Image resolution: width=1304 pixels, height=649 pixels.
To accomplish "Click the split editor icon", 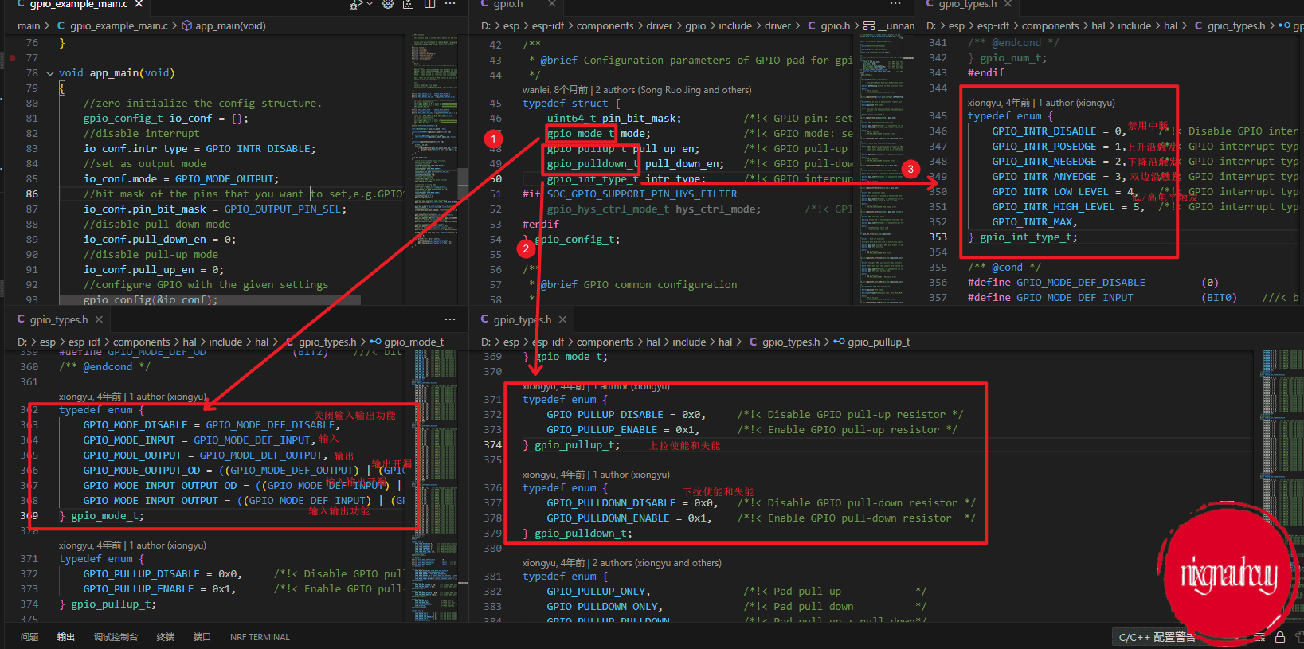I will [429, 5].
